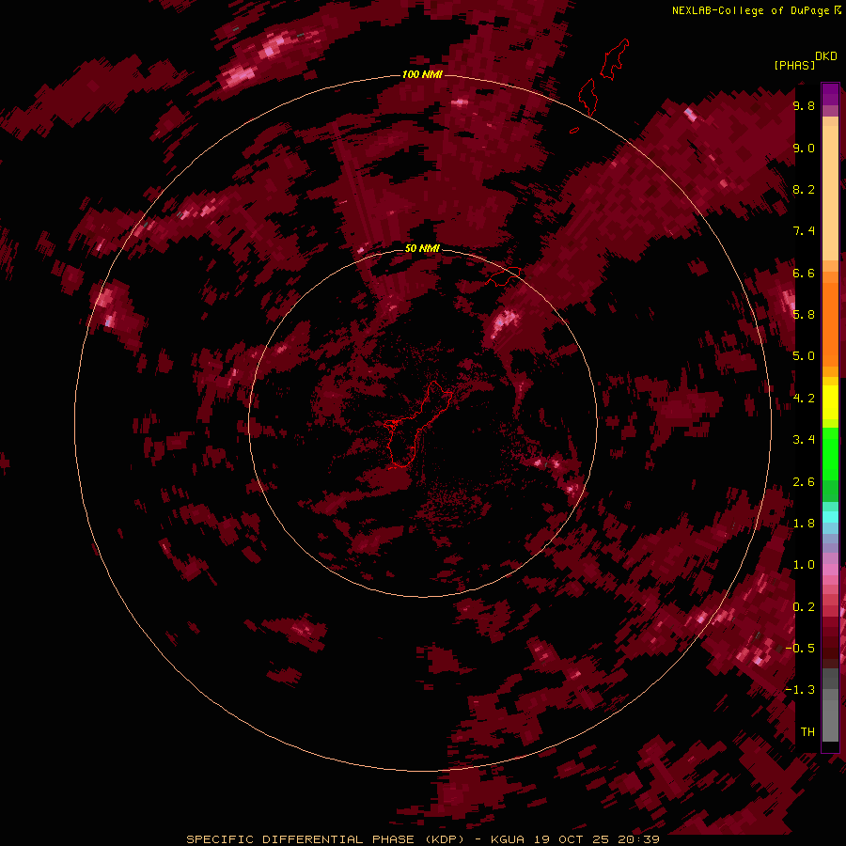Screen dimensions: 846x846
Task: Click the orange segment of the color bar
Action: pos(830,323)
